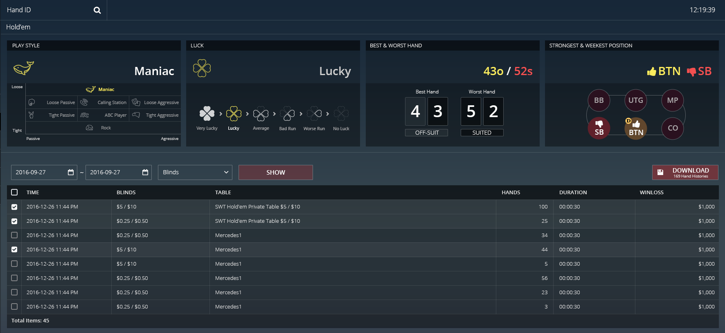The height and width of the screenshot is (333, 725).
Task: Toggle the select-all checkbox in table header
Action: (x=14, y=192)
